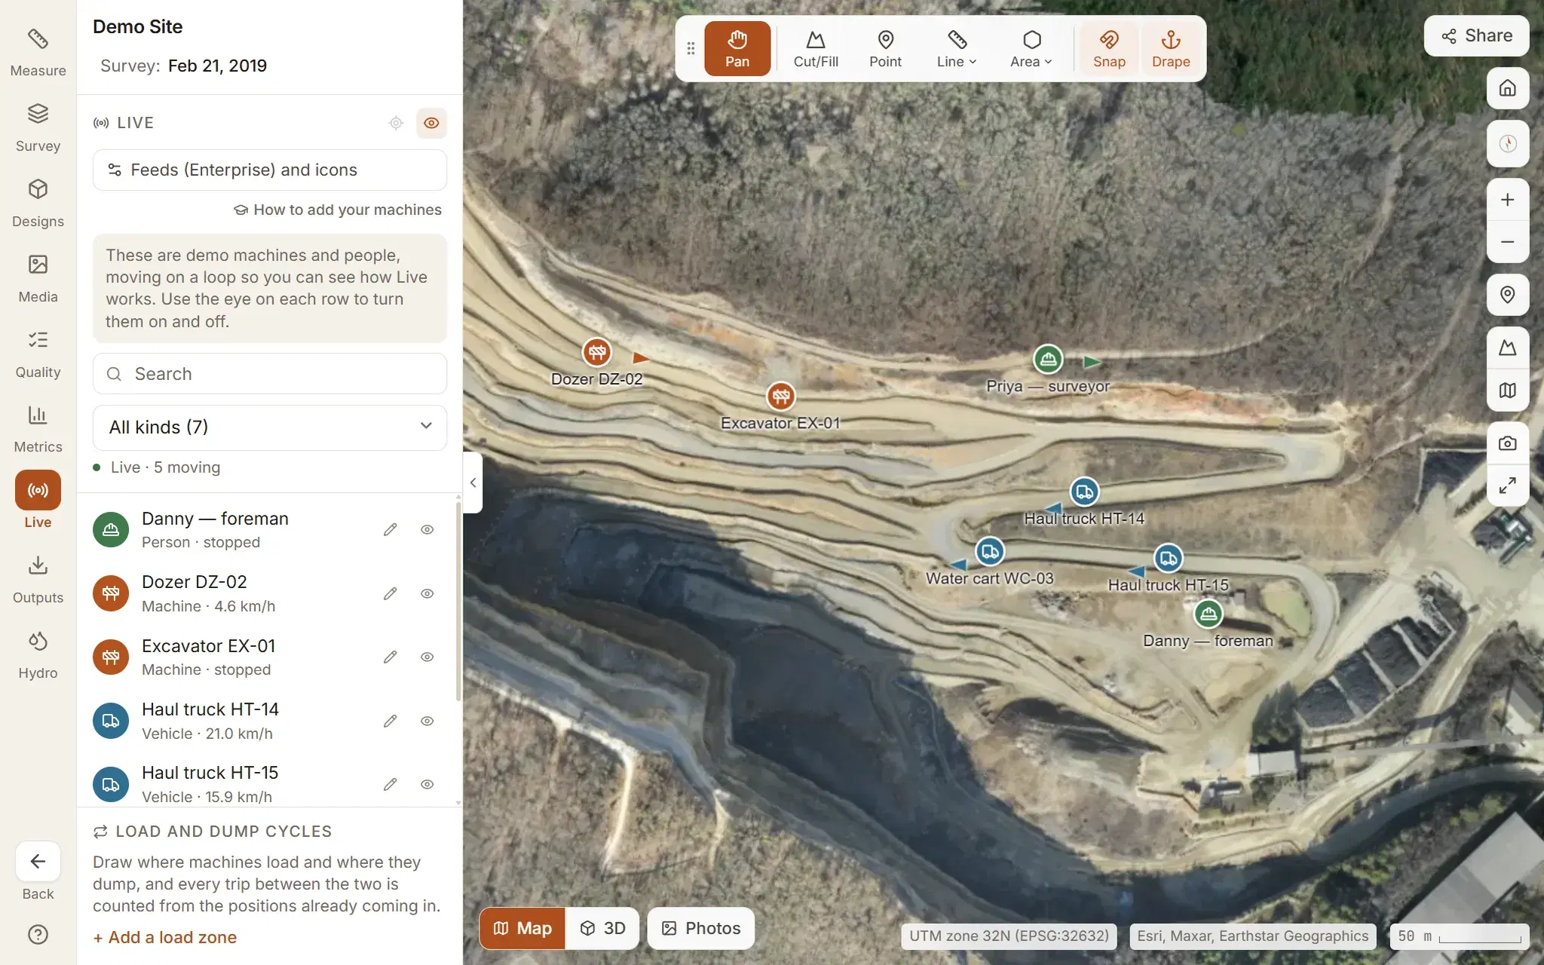
Task: Open the Metrics sidebar section
Action: [x=38, y=430]
